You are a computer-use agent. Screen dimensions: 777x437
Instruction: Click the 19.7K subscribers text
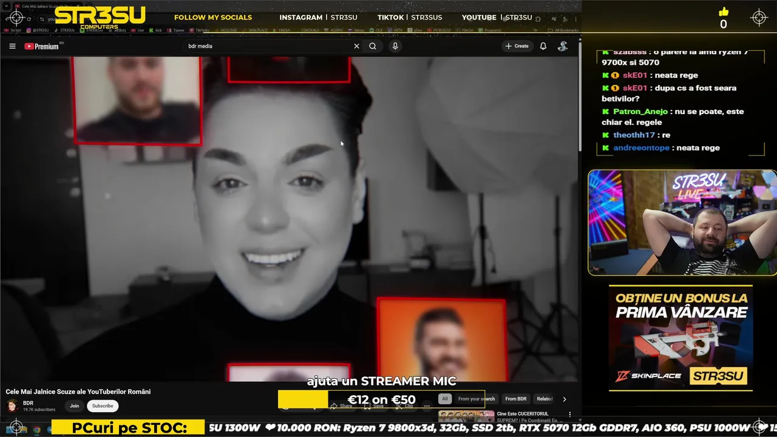coord(39,410)
